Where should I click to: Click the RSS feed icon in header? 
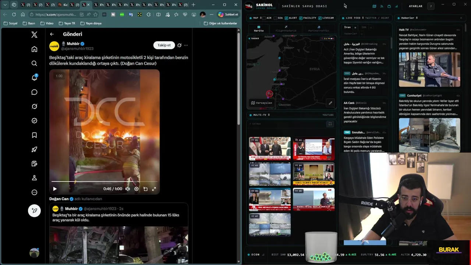click(x=382, y=6)
